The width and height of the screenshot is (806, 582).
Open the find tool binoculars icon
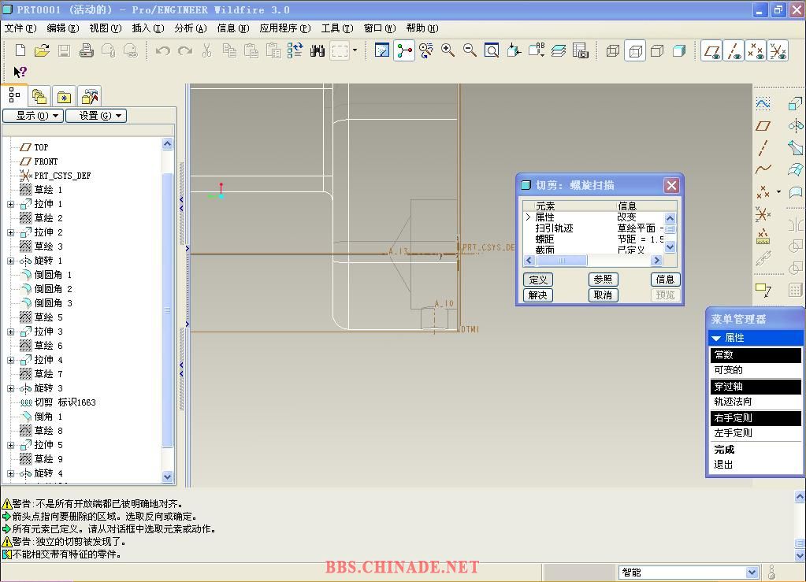[x=318, y=50]
